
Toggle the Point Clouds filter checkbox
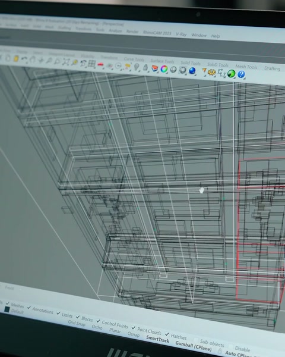134,328
